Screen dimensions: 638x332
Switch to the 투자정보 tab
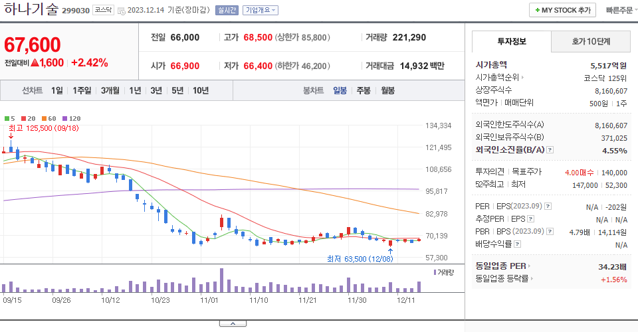tap(512, 41)
